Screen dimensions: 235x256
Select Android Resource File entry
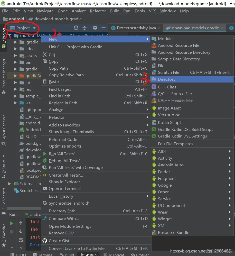[x=192, y=45]
